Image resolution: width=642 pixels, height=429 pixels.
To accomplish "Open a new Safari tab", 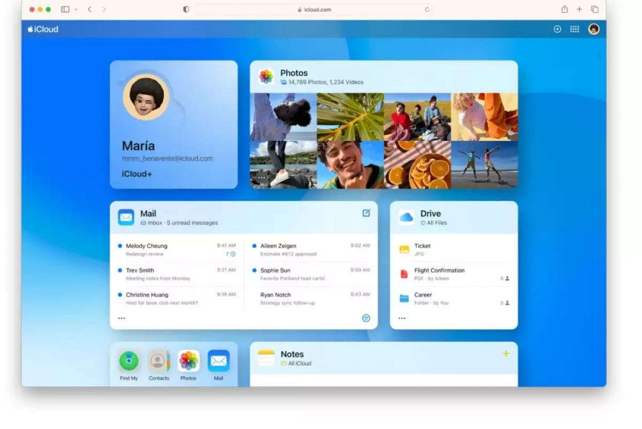I will pyautogui.click(x=579, y=9).
